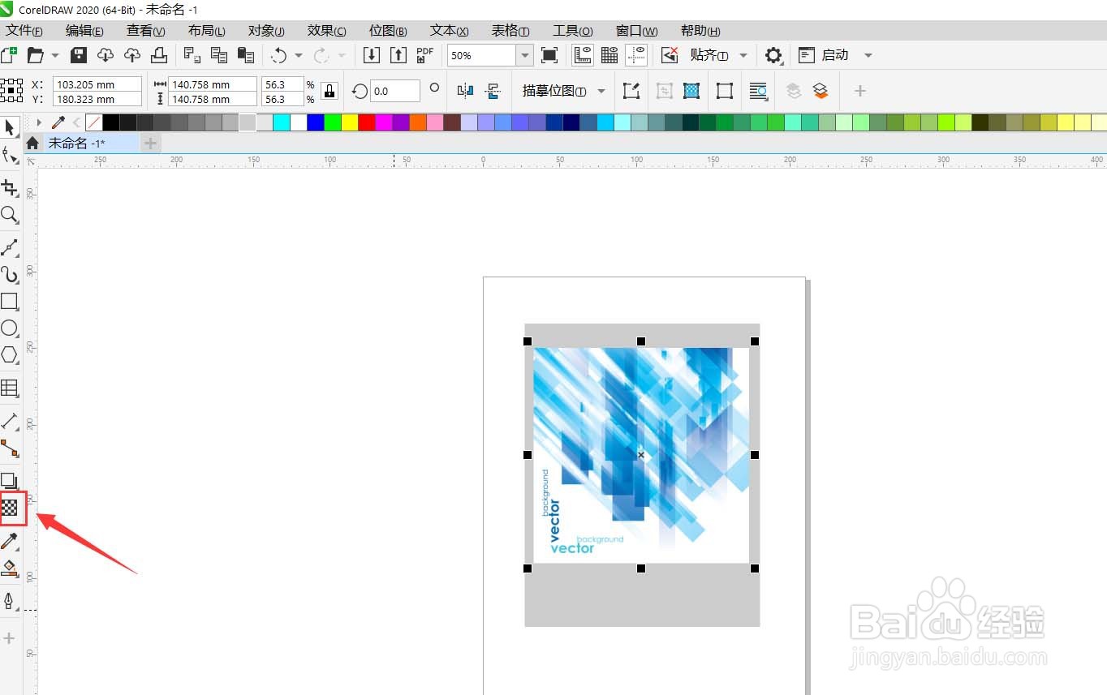Open the zoom level 50% dropdown
Image resolution: width=1107 pixels, height=695 pixels.
pyautogui.click(x=525, y=55)
